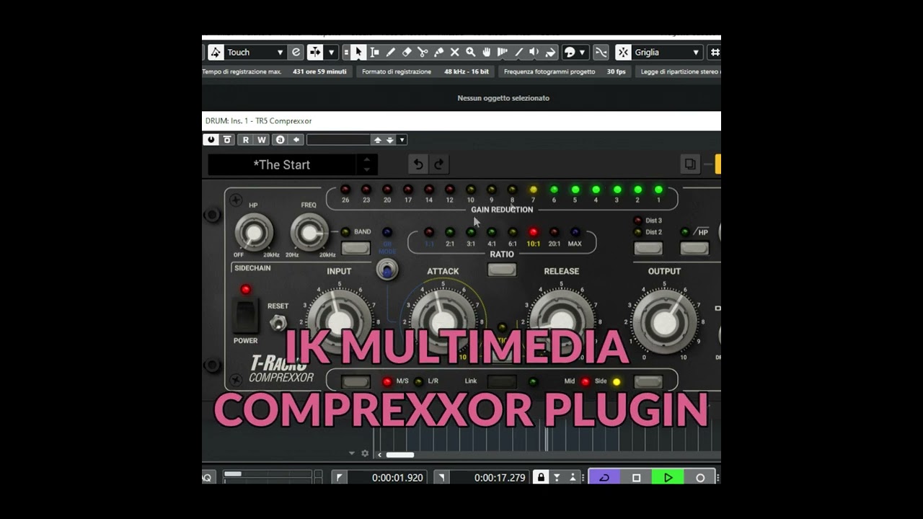Open the '*The Start' preset browser
This screenshot has height=519, width=923.
282,164
